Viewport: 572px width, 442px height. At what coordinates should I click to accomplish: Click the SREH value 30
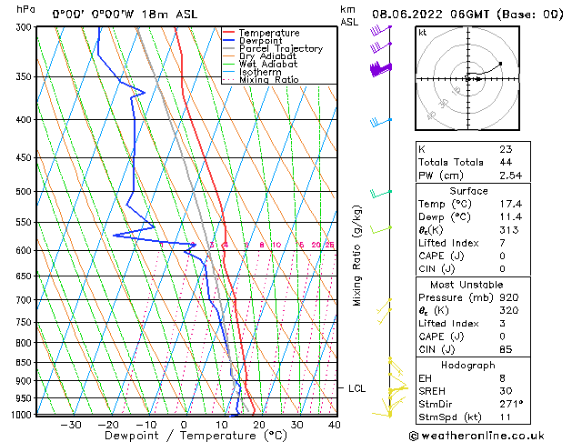(x=506, y=391)
